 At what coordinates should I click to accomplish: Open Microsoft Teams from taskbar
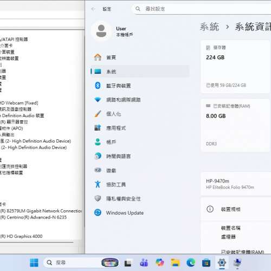pyautogui.click(x=144, y=263)
